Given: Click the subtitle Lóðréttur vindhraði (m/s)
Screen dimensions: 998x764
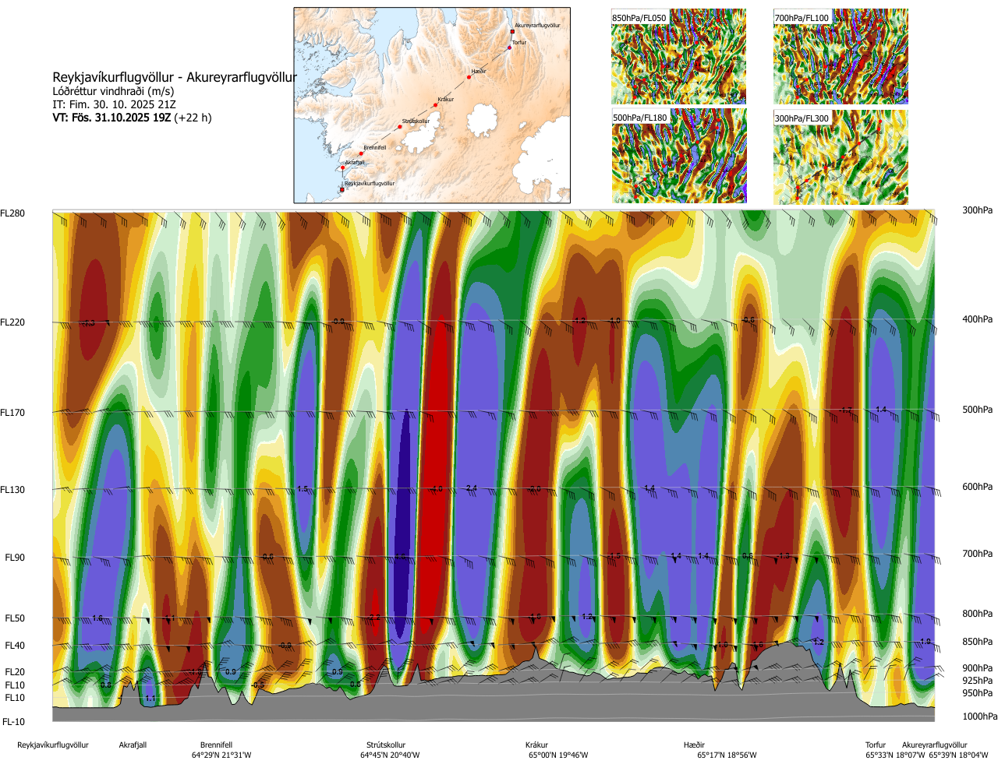Looking at the screenshot, I should click(x=113, y=91).
